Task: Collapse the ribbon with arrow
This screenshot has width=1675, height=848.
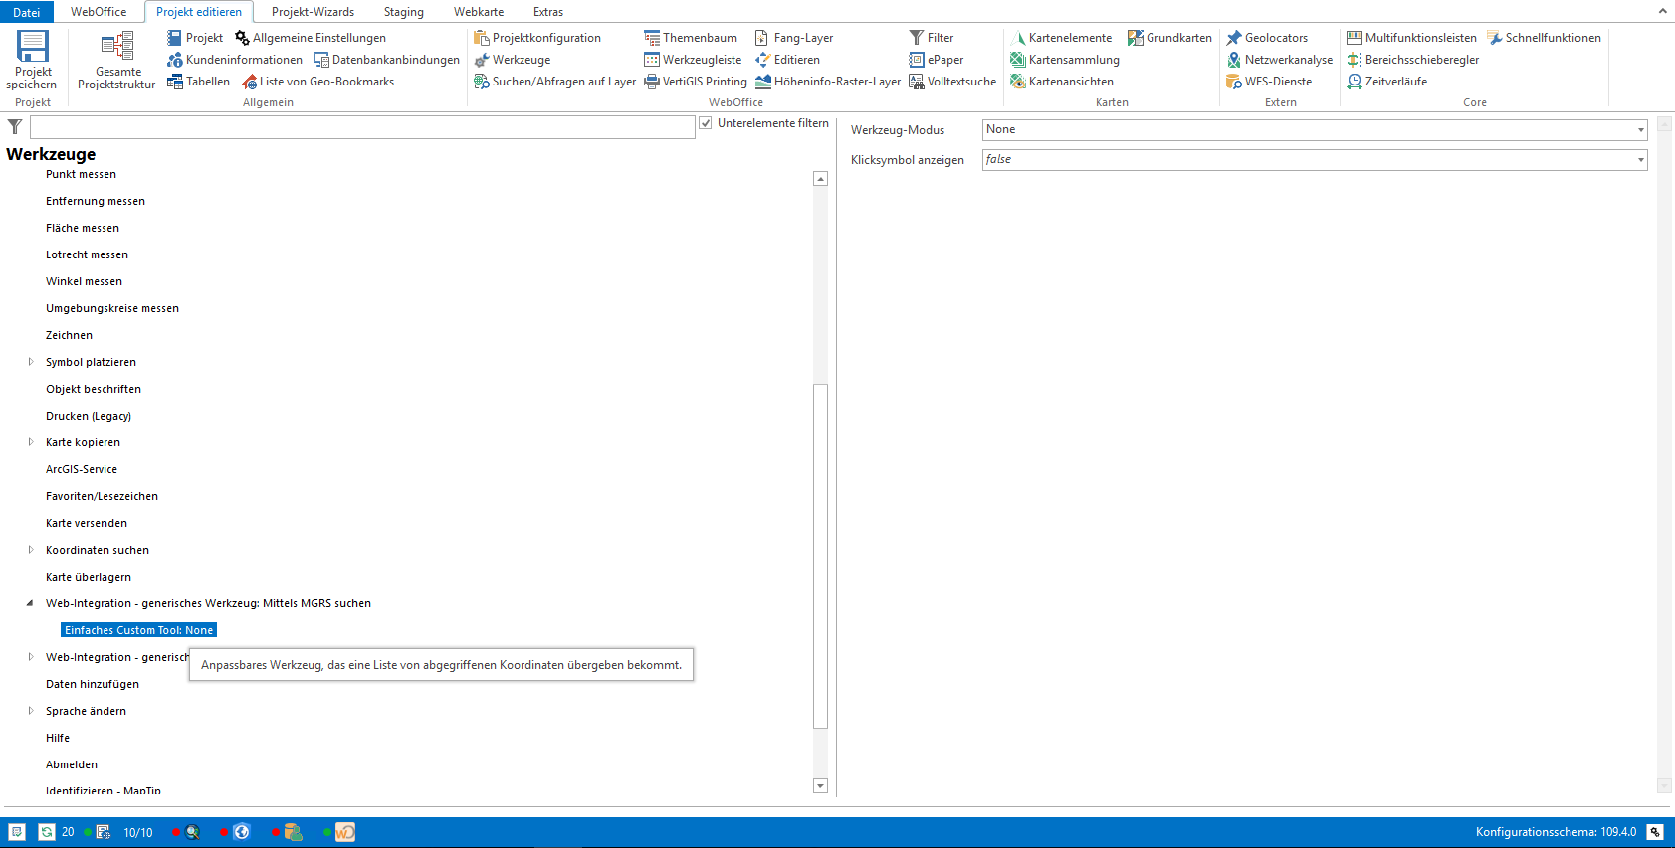Action: pos(1662,11)
